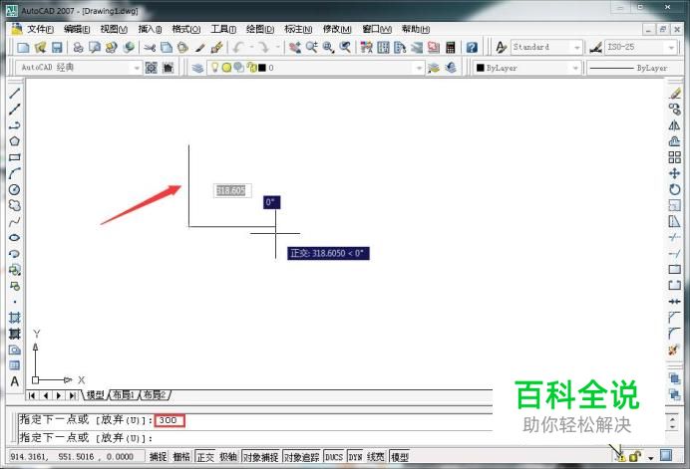
Task: Select the Multiline Text tool (A)
Action: (x=15, y=381)
